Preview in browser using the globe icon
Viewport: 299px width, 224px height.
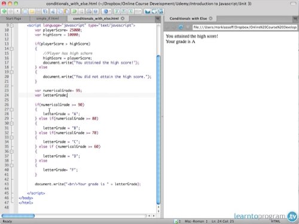click(x=106, y=11)
